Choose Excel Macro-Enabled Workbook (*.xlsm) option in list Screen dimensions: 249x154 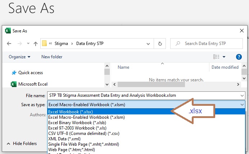point(146,117)
